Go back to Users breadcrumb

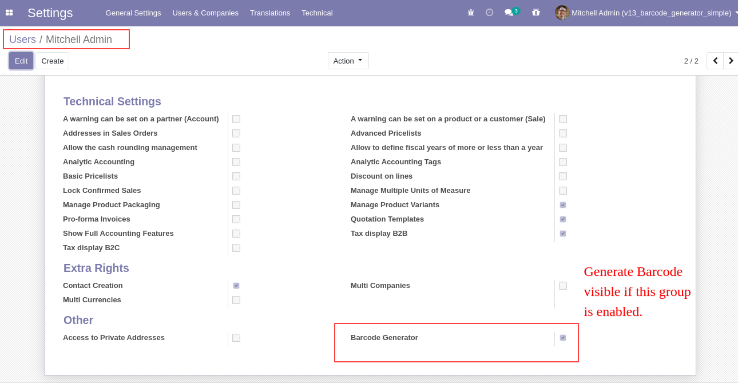tap(22, 40)
